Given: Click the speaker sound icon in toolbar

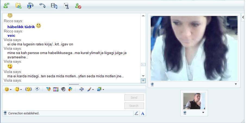Looking at the screenshot, I should coord(63,89).
